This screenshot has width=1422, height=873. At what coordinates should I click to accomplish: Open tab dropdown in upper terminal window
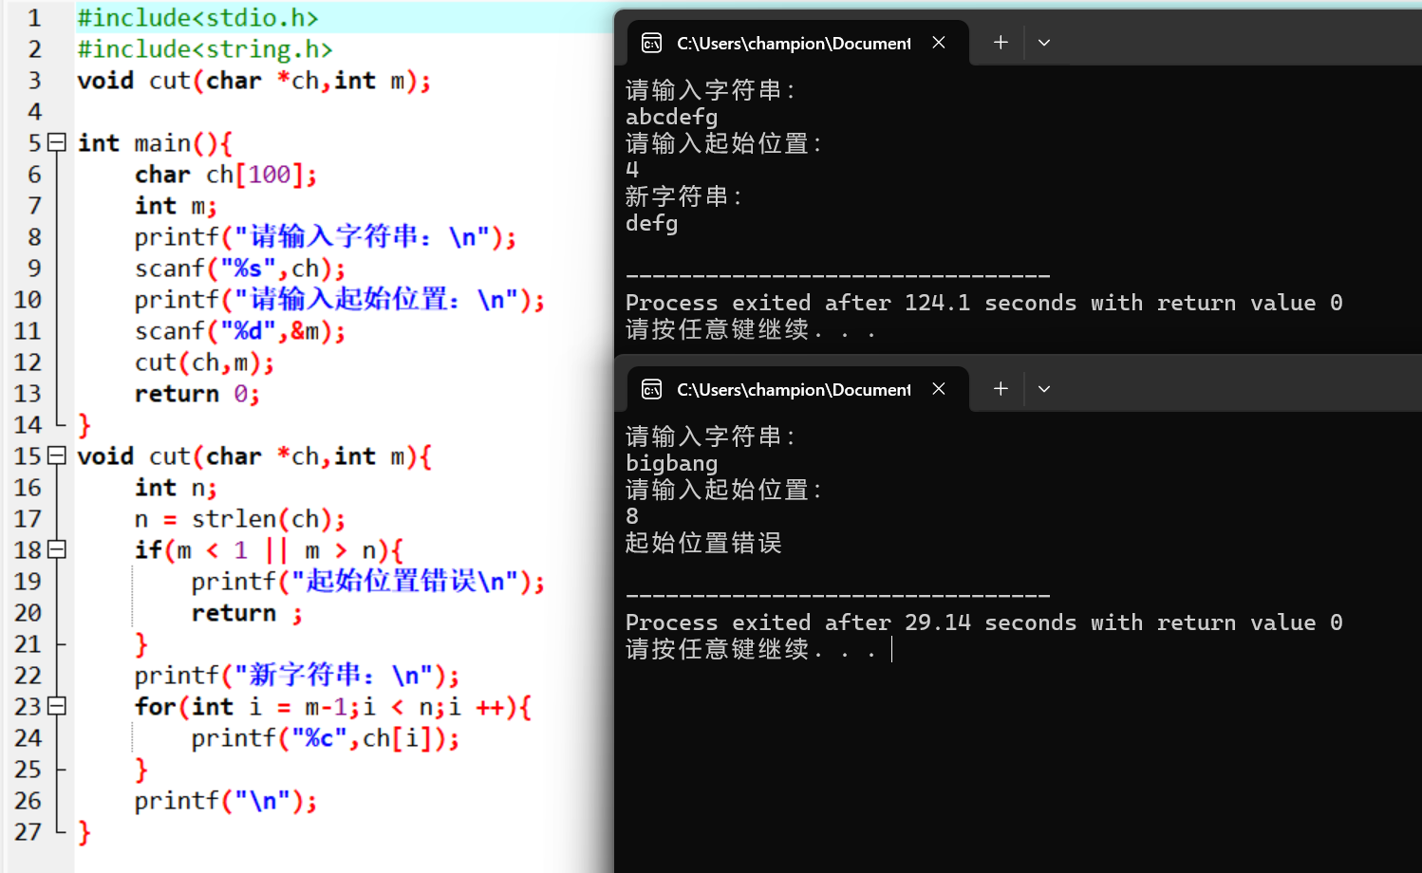click(1044, 43)
